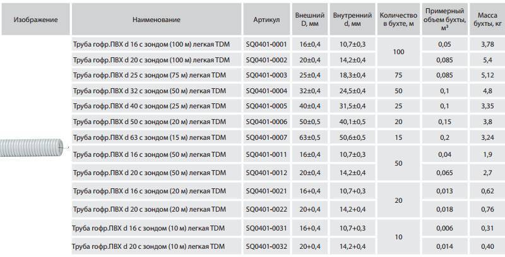Screen dimensions: 505x257
Task: Select the Масса бухты, кг header
Action: point(487,20)
